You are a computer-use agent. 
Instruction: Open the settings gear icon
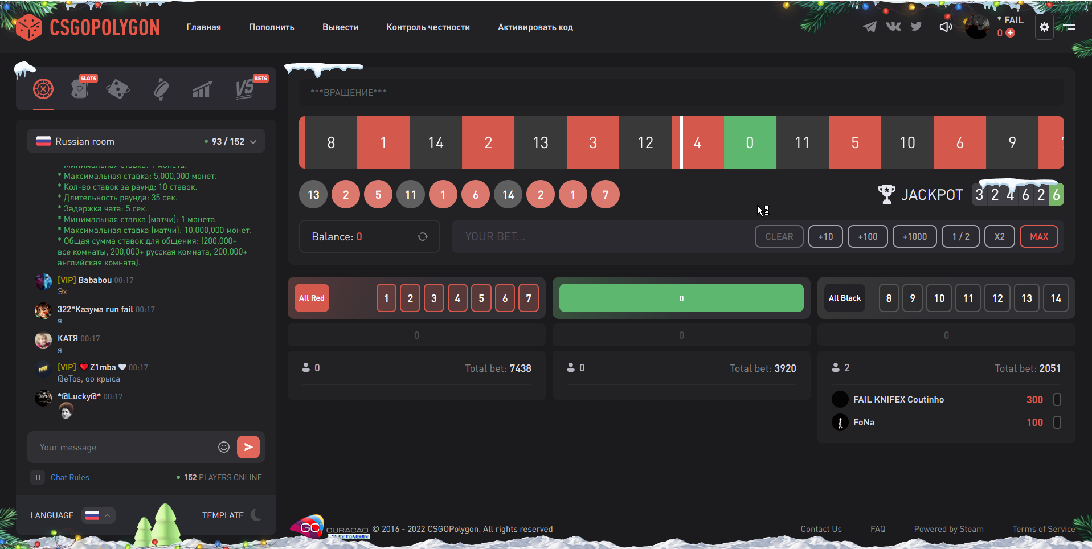(1044, 27)
